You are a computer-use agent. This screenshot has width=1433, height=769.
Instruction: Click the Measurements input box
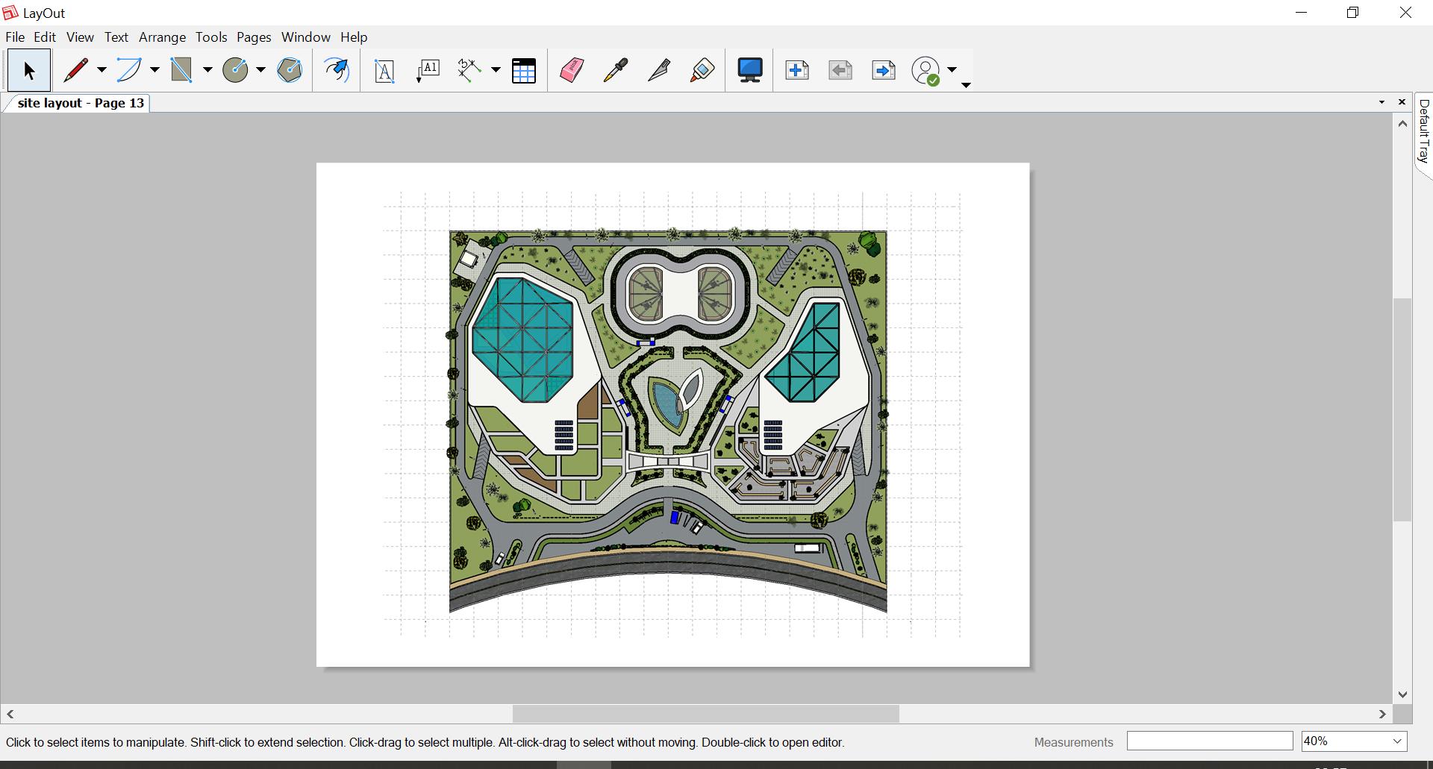coord(1209,741)
